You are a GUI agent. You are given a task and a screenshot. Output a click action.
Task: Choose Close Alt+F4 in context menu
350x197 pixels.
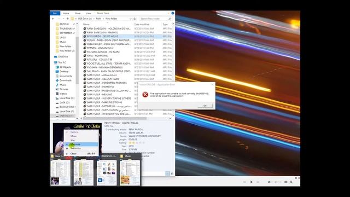point(81,154)
